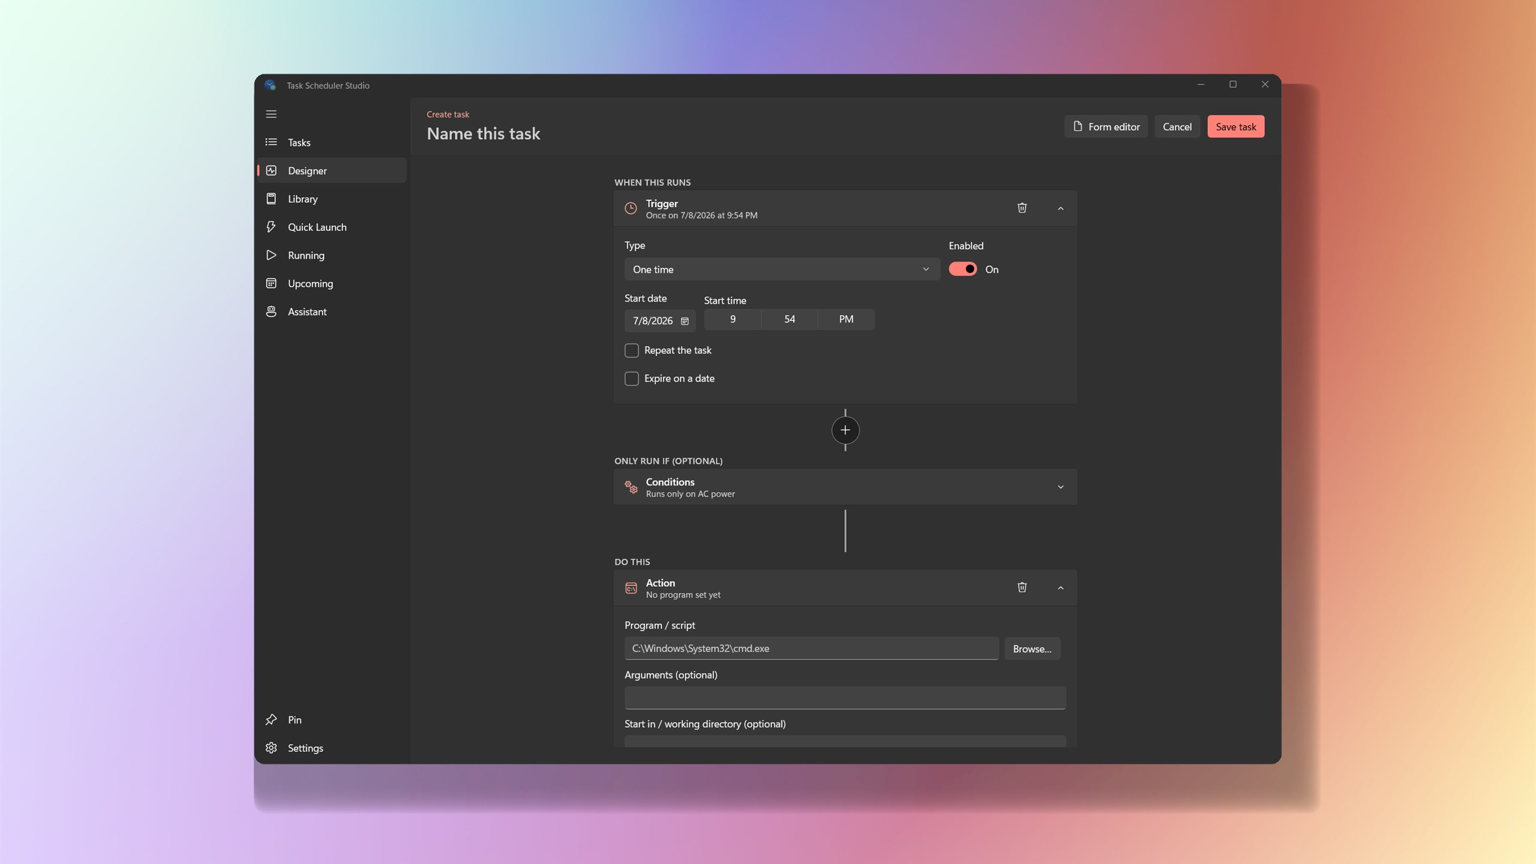This screenshot has height=864, width=1536.
Task: Open the Start date calendar icon
Action: (x=685, y=321)
